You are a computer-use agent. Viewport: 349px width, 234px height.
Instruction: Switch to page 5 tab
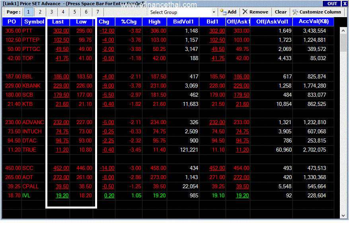[x=75, y=12]
